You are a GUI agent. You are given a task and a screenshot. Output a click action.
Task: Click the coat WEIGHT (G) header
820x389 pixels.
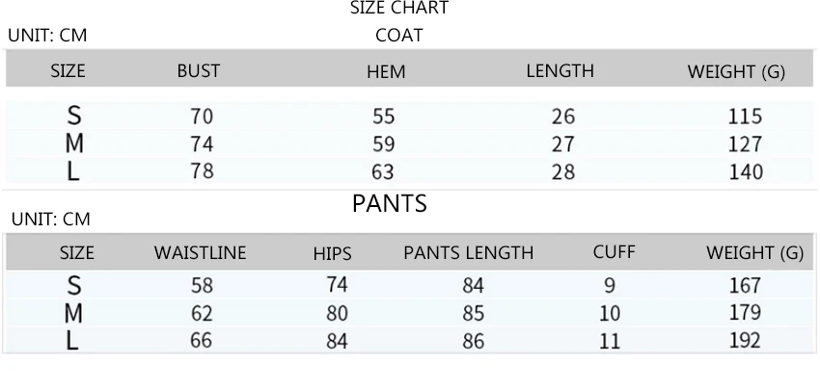click(735, 72)
